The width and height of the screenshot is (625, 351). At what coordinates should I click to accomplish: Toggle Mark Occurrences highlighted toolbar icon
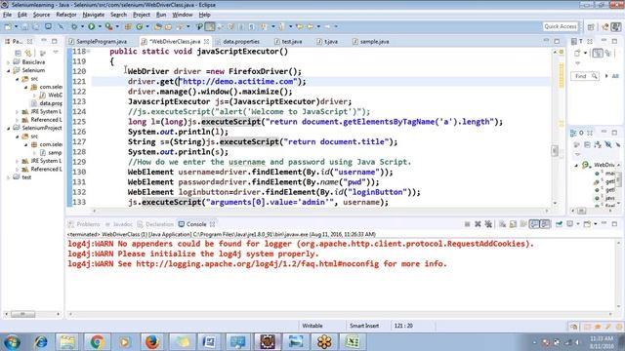coord(210,26)
